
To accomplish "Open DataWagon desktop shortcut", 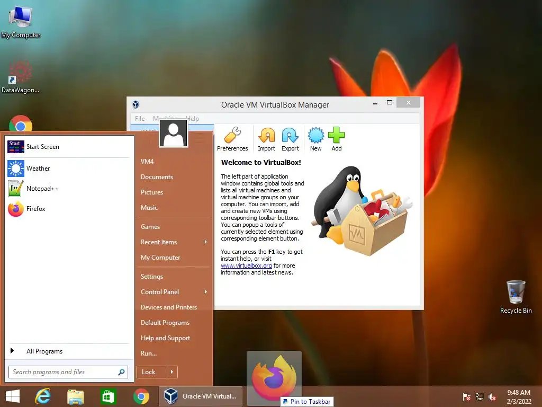I will tap(20, 77).
